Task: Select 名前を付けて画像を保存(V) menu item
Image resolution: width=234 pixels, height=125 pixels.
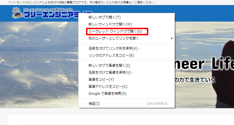Action: (x=111, y=73)
